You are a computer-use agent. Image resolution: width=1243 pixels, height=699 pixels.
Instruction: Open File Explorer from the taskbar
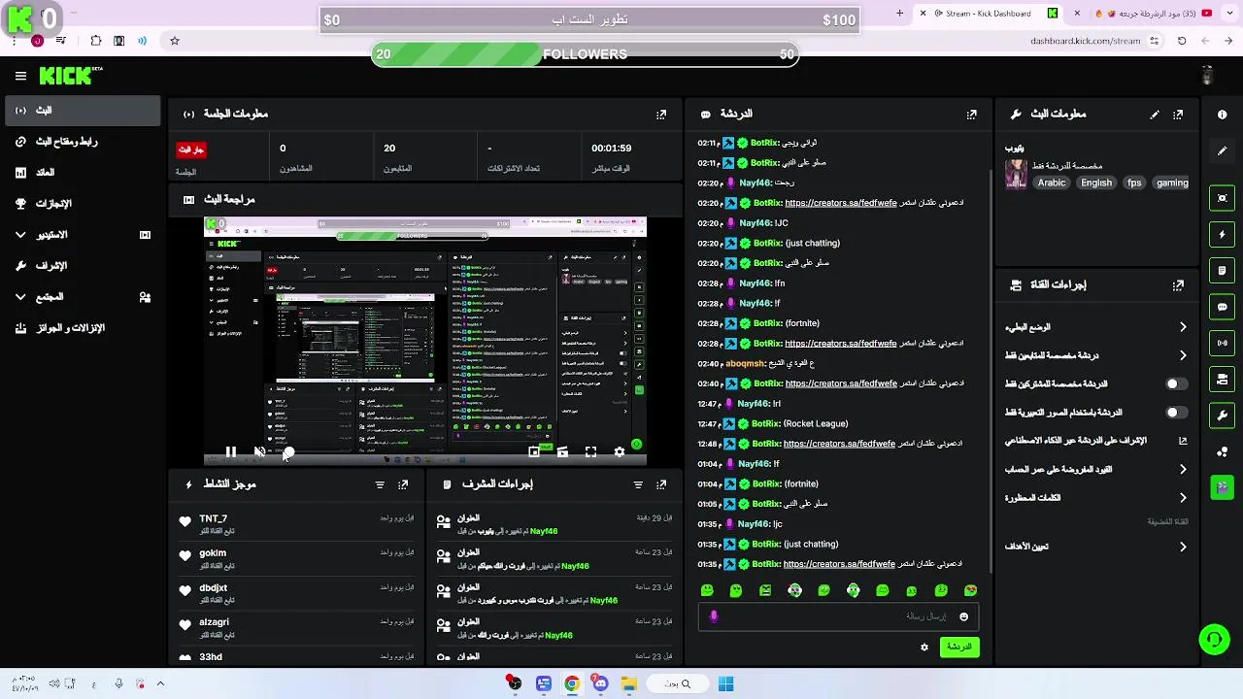point(629,683)
